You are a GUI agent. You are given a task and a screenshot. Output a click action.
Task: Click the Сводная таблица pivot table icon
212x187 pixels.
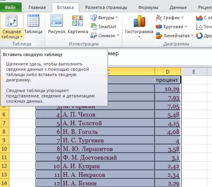pos(11,21)
